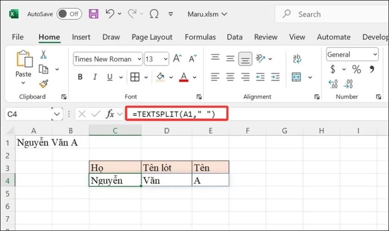Open Alignment dialog launcher
Image resolution: width=389 pixels, height=231 pixels.
click(317, 97)
